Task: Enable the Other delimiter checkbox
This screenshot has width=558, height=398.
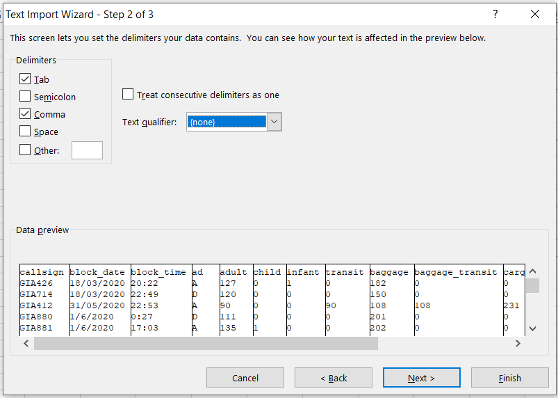Action: (26, 150)
